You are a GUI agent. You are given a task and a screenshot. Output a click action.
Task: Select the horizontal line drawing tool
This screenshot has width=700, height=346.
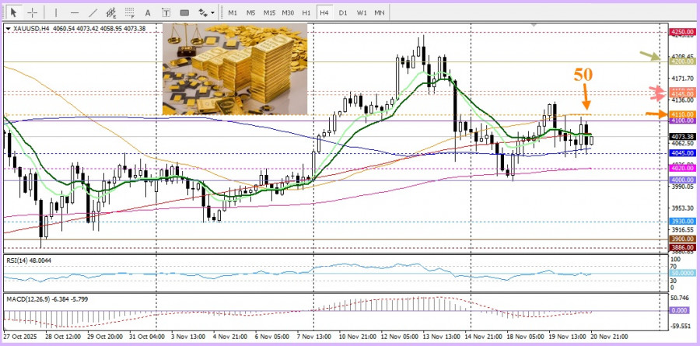tap(74, 12)
